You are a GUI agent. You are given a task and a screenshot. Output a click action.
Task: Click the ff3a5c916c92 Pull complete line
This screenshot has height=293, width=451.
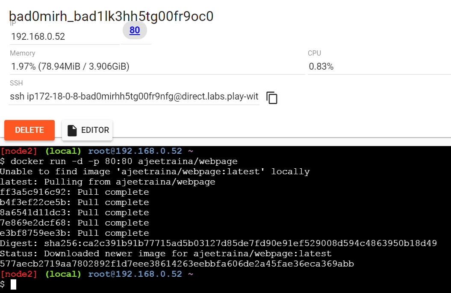click(x=74, y=192)
